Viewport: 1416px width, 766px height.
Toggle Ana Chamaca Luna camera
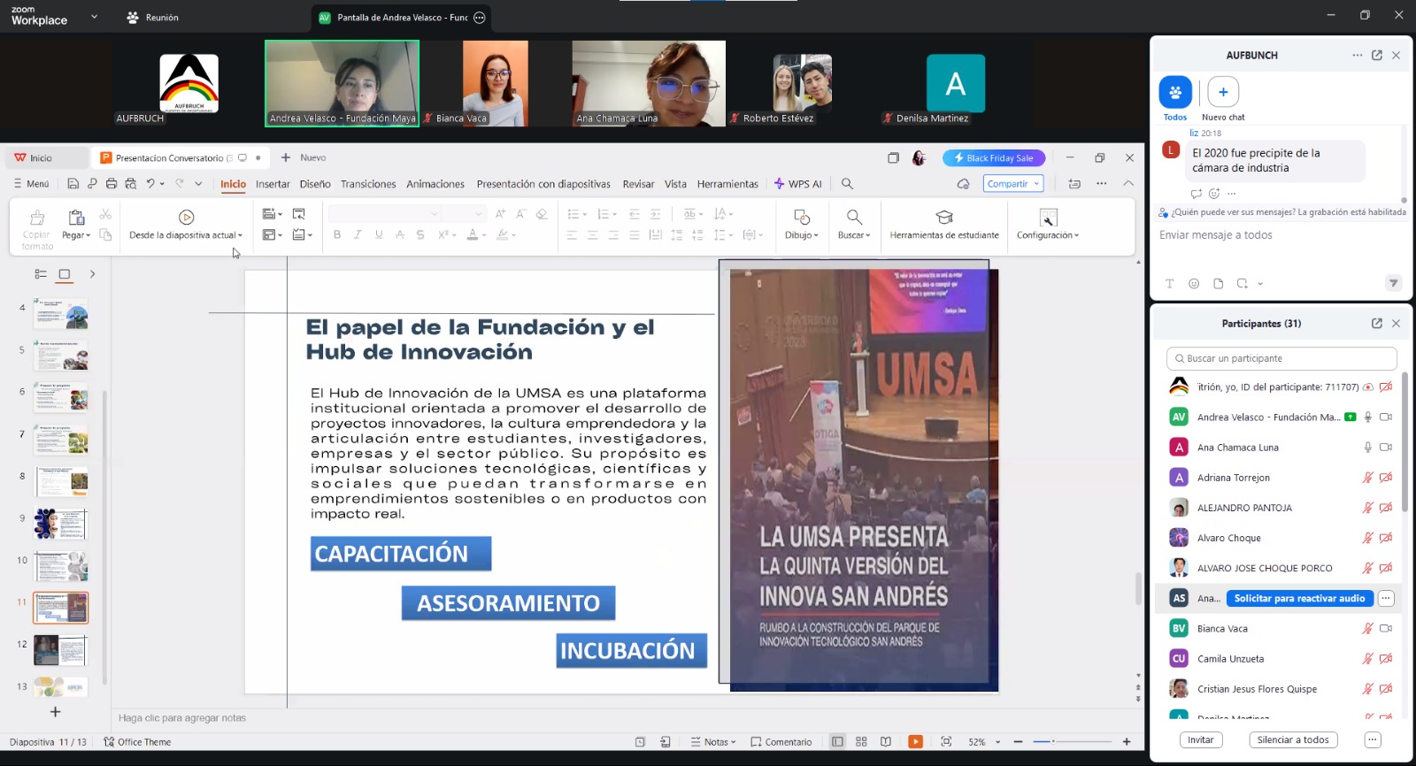pyautogui.click(x=1386, y=448)
